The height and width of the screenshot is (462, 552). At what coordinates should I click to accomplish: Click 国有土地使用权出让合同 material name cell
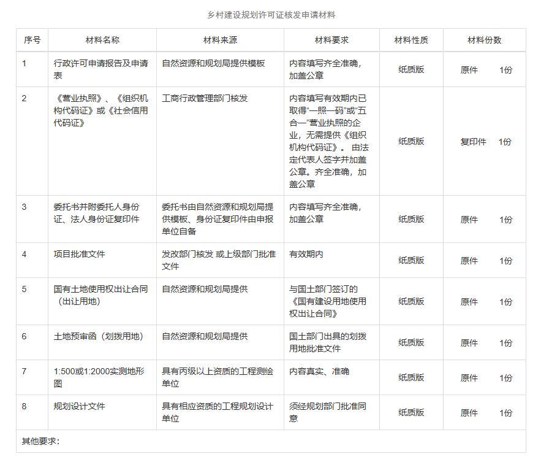(100, 295)
